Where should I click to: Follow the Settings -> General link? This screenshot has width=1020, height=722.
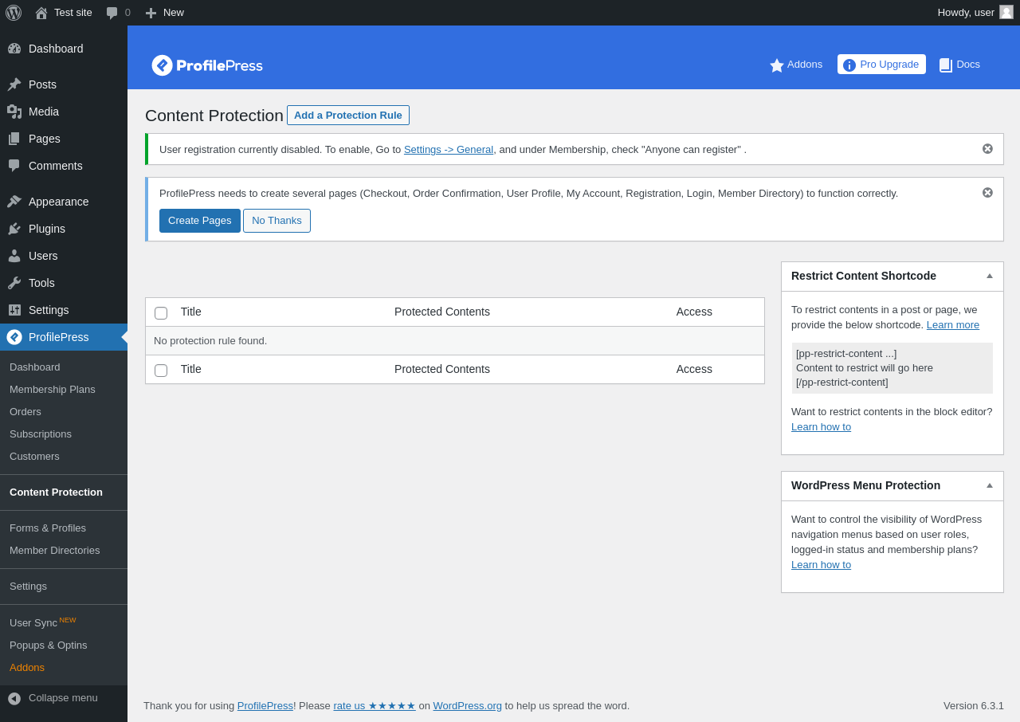pos(449,149)
